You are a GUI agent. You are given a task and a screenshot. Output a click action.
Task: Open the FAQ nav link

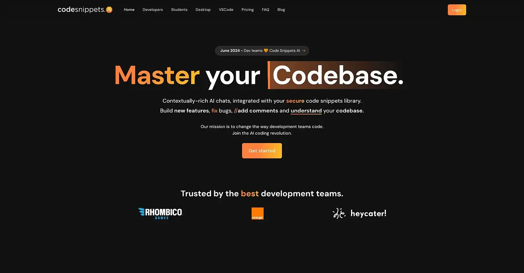pos(265,10)
